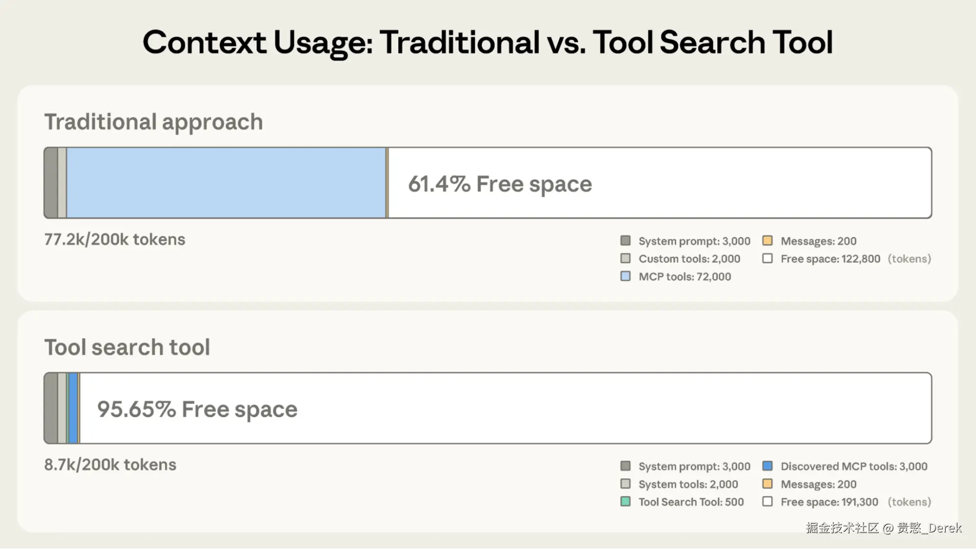This screenshot has width=976, height=549.
Task: Click the 61.4% Free space label
Action: [x=499, y=184]
